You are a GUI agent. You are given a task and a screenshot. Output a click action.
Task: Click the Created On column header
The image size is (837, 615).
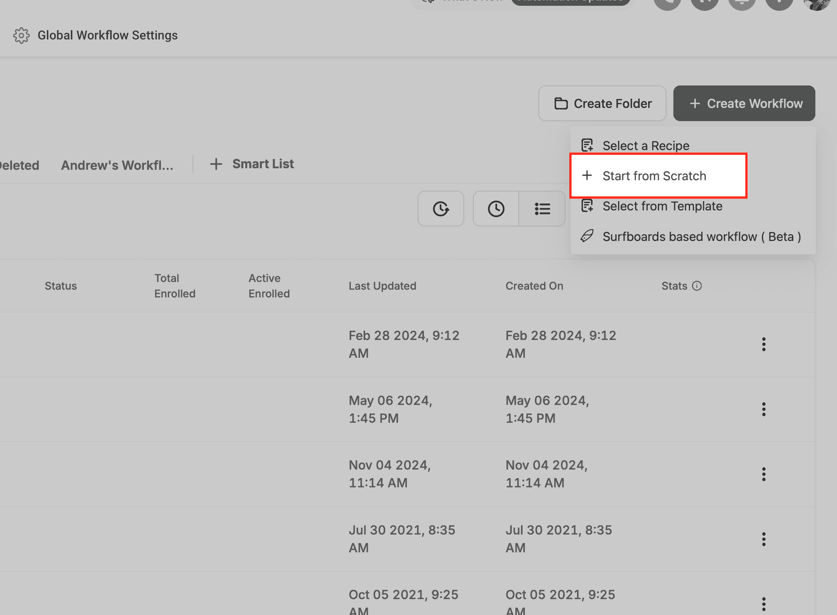[534, 286]
